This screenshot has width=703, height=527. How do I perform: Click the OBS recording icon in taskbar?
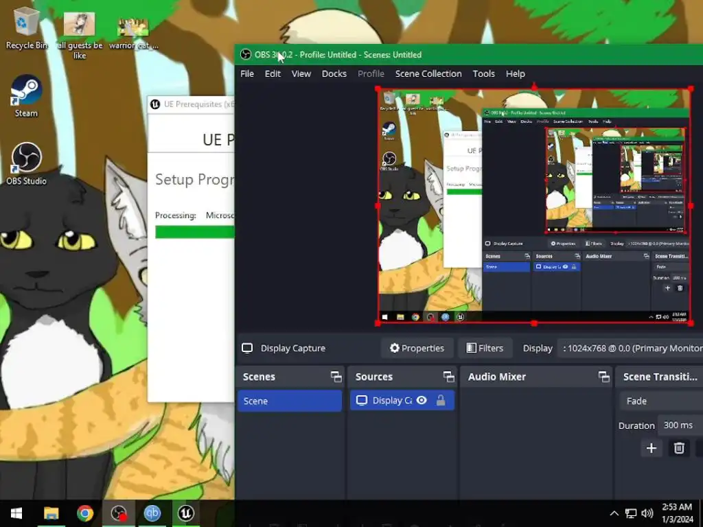(x=119, y=513)
